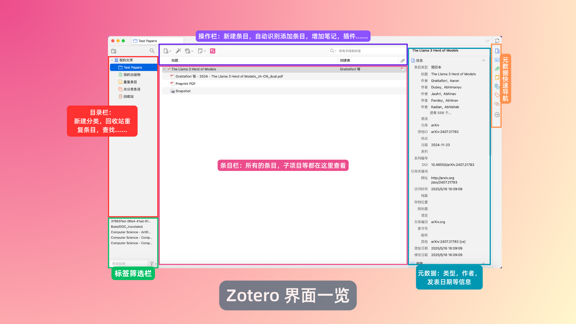This screenshot has height=324, width=576.
Task: Select tag 376507ed-06b4-41ad-91...
Action: point(131,221)
